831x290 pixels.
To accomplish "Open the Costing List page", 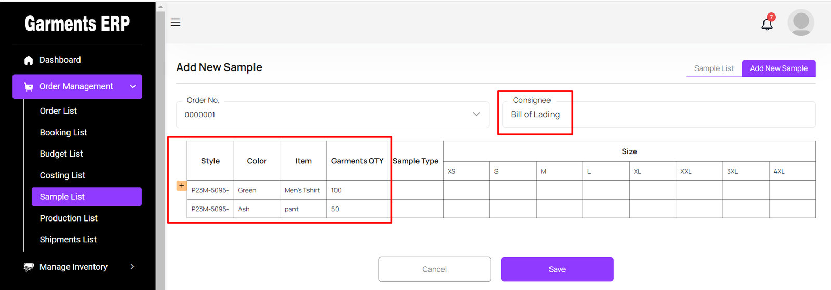I will point(62,175).
